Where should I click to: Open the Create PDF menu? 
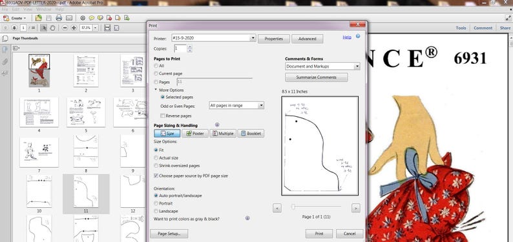(15, 18)
